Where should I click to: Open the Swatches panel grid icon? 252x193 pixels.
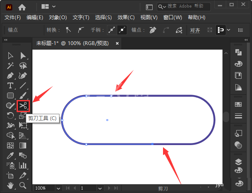pos(238,104)
